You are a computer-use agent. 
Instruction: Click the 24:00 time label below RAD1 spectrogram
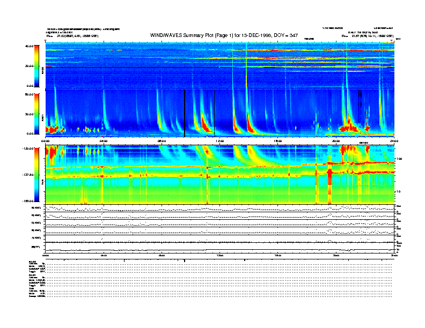[394, 141]
